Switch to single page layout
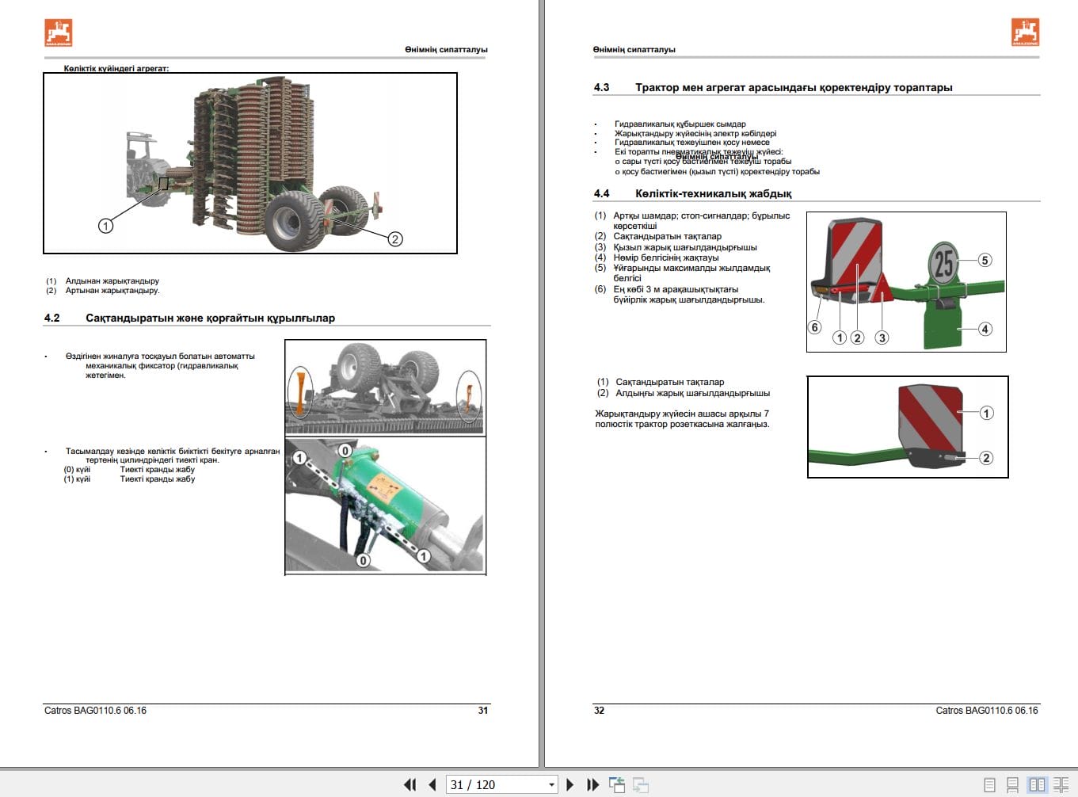1078x797 pixels. [989, 785]
